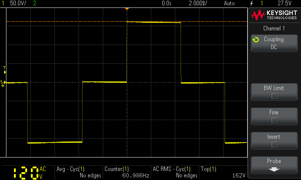This screenshot has width=301, height=180.
Task: Open the Auto trigger mode selector
Action: pyautogui.click(x=229, y=3)
